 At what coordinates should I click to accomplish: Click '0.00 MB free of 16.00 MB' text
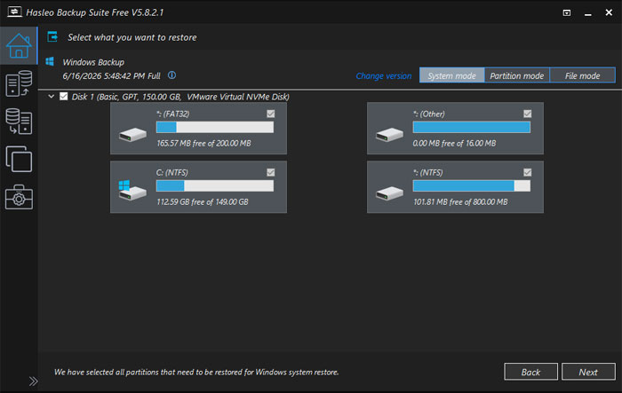coord(454,143)
